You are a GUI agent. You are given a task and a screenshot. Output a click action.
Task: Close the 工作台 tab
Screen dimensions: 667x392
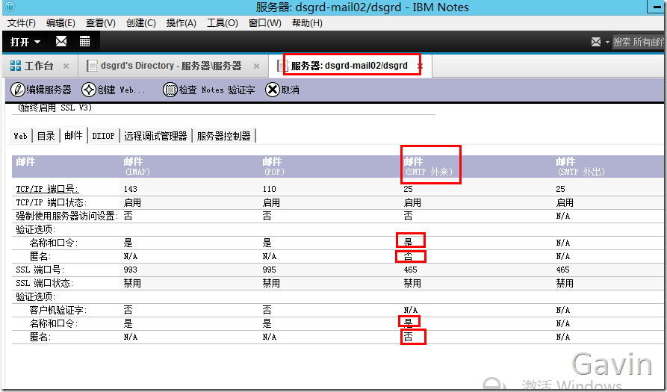tap(66, 66)
